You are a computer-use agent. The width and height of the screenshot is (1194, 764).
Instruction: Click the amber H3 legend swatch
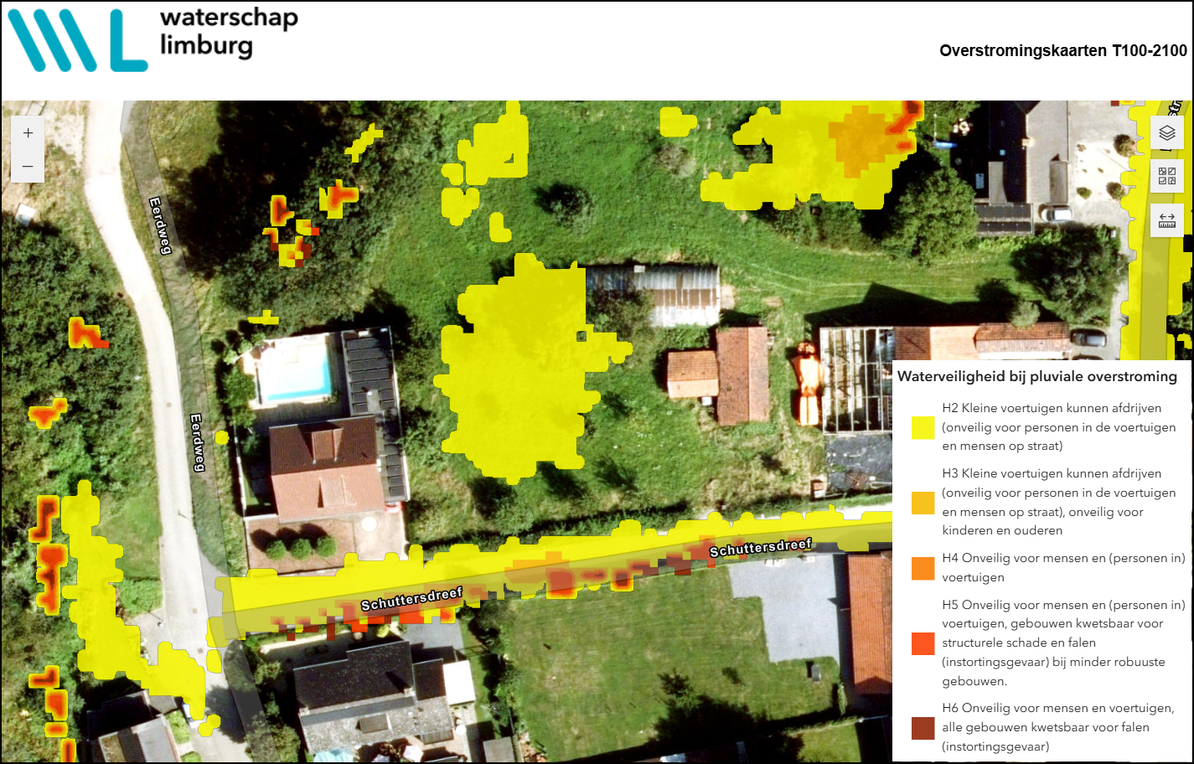(x=923, y=503)
